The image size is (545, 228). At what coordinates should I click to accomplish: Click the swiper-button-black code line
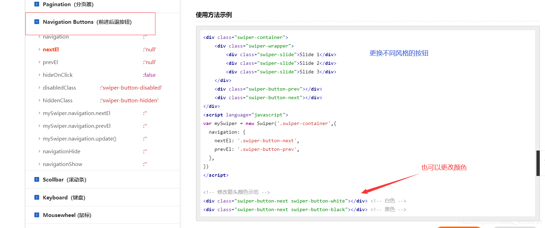[x=305, y=209]
